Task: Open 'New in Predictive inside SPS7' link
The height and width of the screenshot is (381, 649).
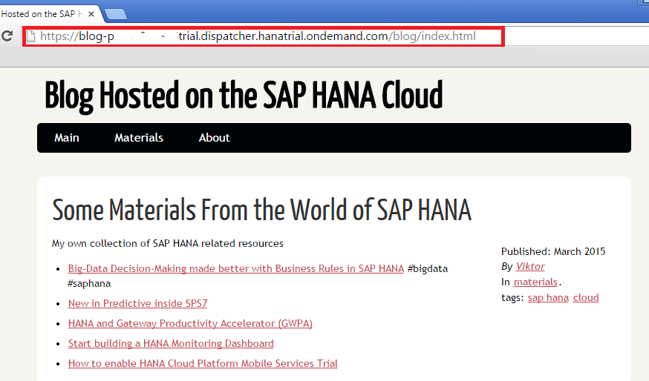Action: [137, 303]
